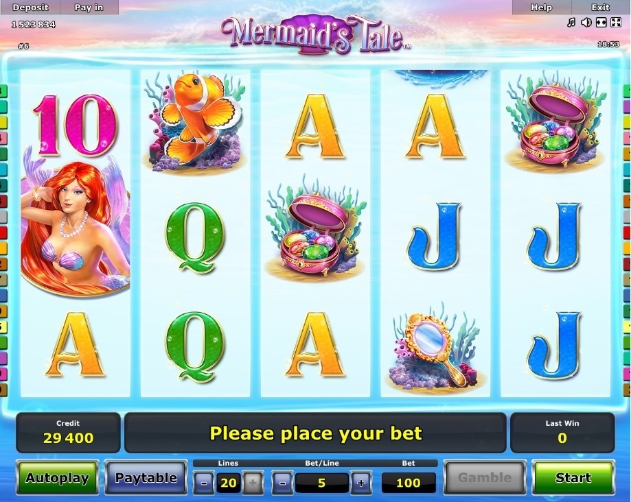Exit the game via the Exit button
This screenshot has height=502, width=631.
point(600,8)
